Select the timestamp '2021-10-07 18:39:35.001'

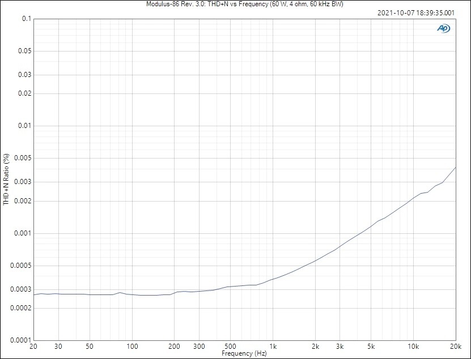click(x=415, y=13)
